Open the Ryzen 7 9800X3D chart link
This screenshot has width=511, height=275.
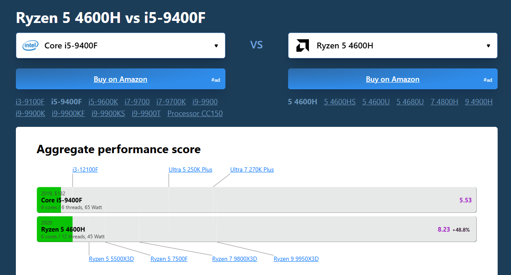tap(235, 259)
